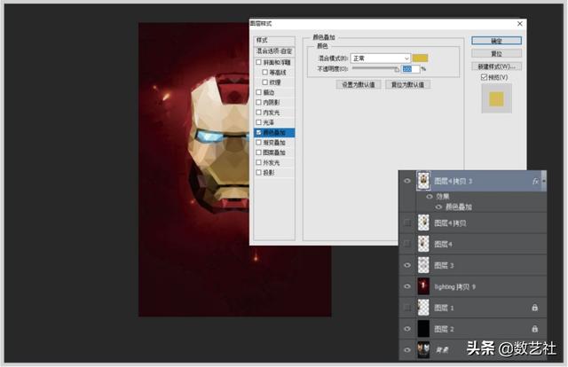The image size is (568, 367).
Task: Enable 投影 drop shadow checkbox
Action: 258,173
